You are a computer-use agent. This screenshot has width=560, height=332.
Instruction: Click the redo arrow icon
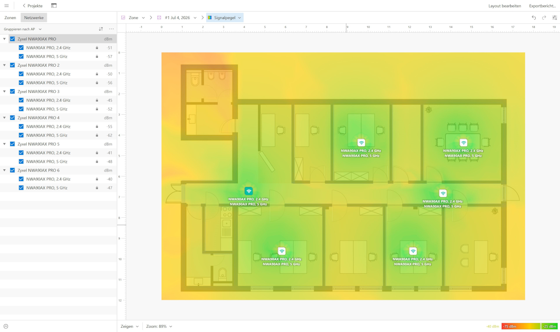[544, 17]
